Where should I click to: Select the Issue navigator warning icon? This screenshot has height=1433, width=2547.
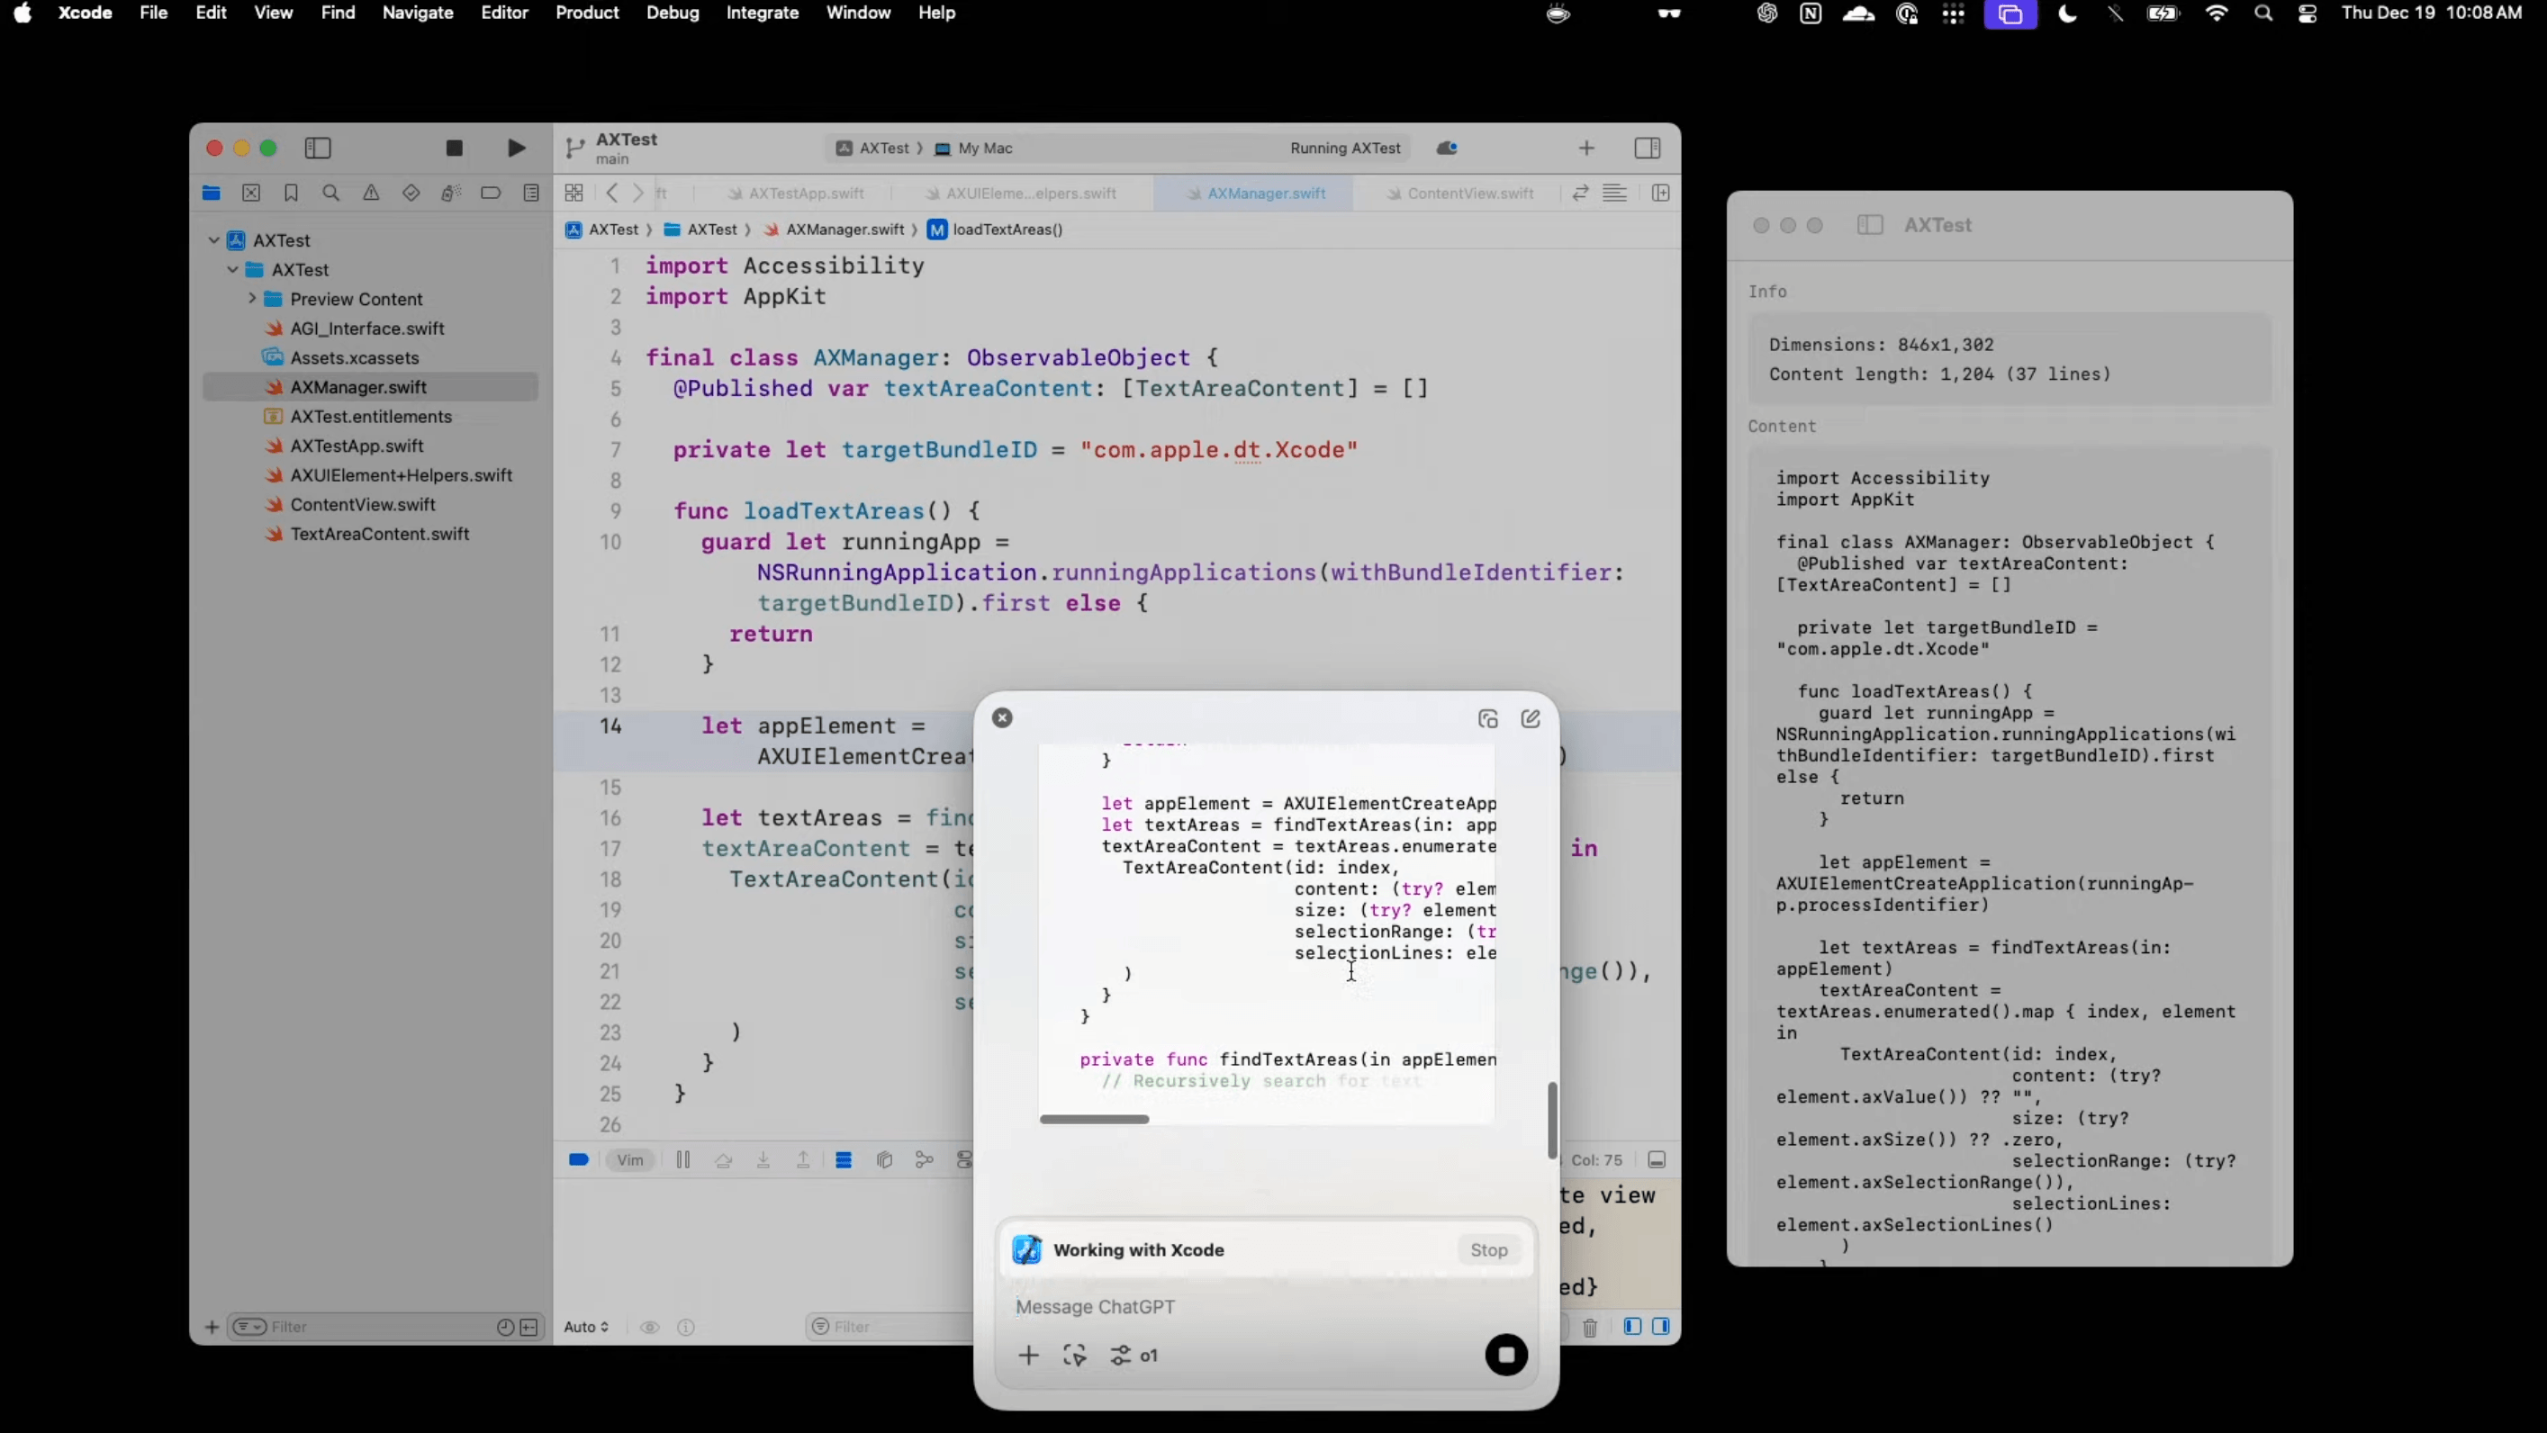pos(372,194)
